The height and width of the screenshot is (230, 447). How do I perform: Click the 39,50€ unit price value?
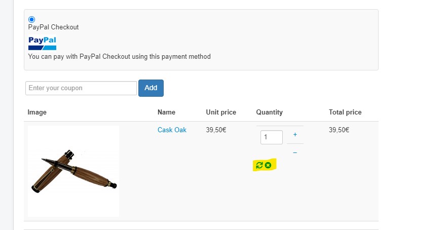pyautogui.click(x=216, y=130)
